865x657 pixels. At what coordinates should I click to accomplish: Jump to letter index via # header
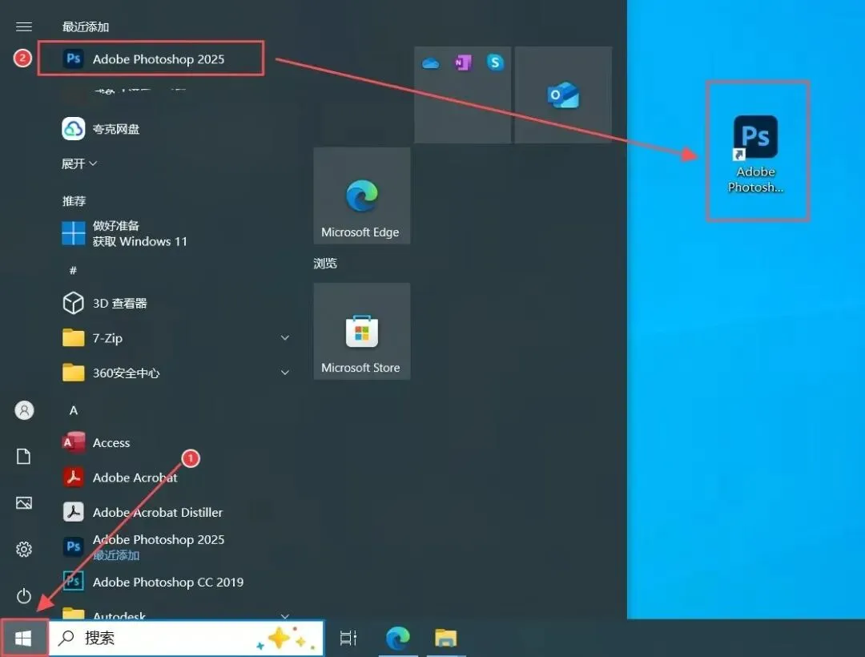pyautogui.click(x=73, y=270)
